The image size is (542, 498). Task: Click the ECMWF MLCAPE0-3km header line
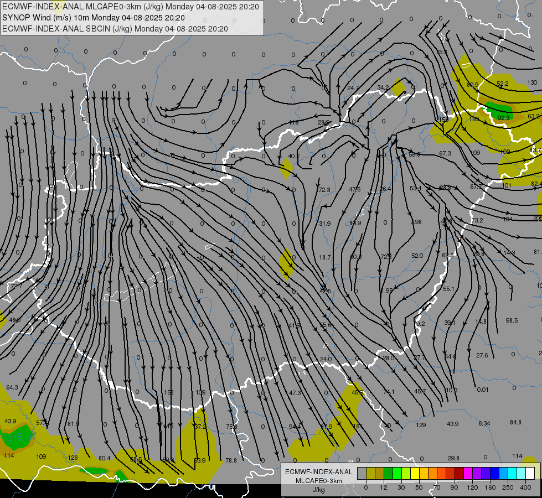pos(130,7)
